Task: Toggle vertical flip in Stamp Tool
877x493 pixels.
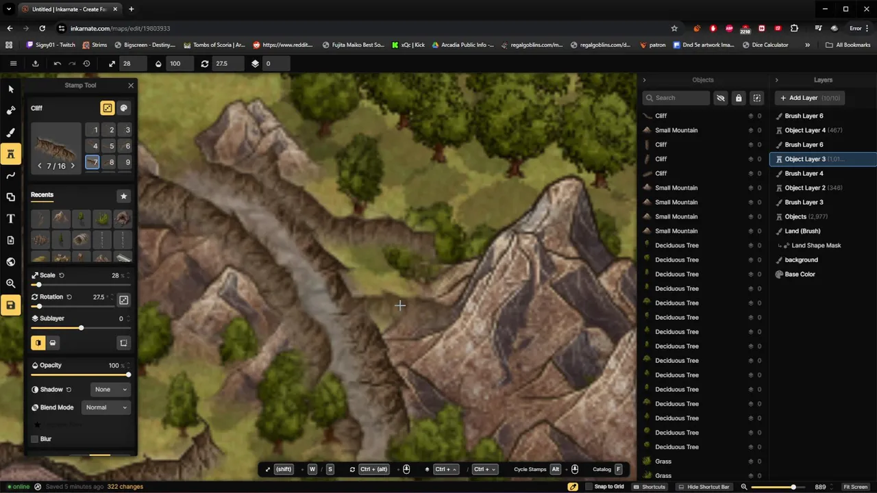Action: pos(53,342)
